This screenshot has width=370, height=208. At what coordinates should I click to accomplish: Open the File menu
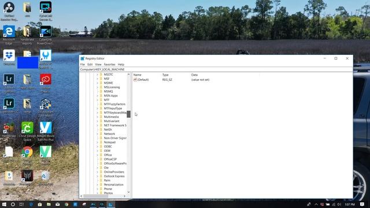82,64
